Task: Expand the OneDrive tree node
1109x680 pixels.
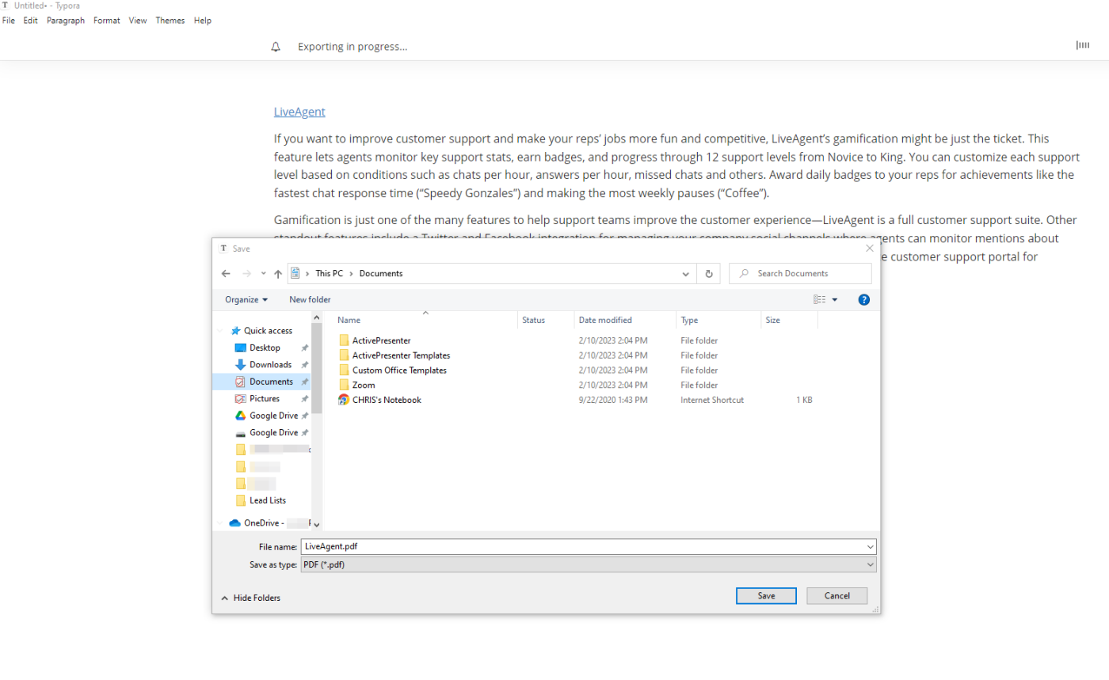Action: [221, 522]
